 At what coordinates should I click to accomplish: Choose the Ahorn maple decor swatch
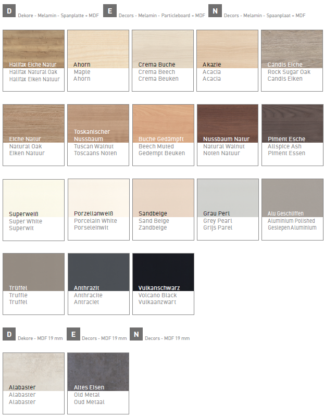[98, 49]
